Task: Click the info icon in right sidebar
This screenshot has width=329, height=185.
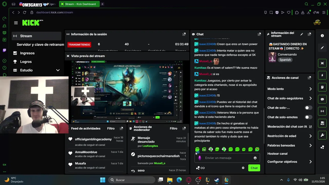Action: [322, 36]
